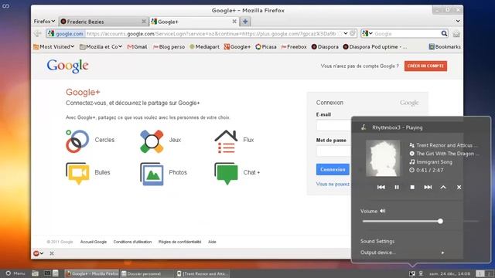This screenshot has width=495, height=278.
Task: Switch to Trent Reznor taskbar window
Action: tap(203, 273)
